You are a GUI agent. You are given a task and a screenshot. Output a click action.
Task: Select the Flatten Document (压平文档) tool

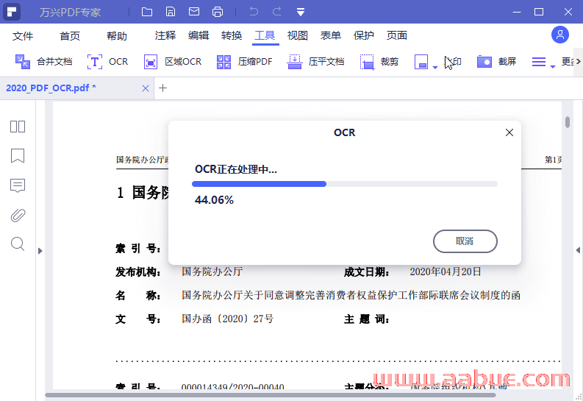pyautogui.click(x=316, y=62)
